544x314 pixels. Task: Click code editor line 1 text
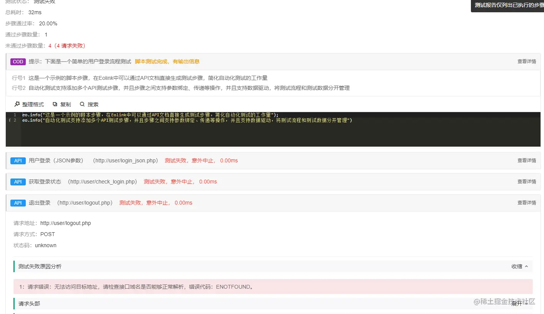(150, 115)
